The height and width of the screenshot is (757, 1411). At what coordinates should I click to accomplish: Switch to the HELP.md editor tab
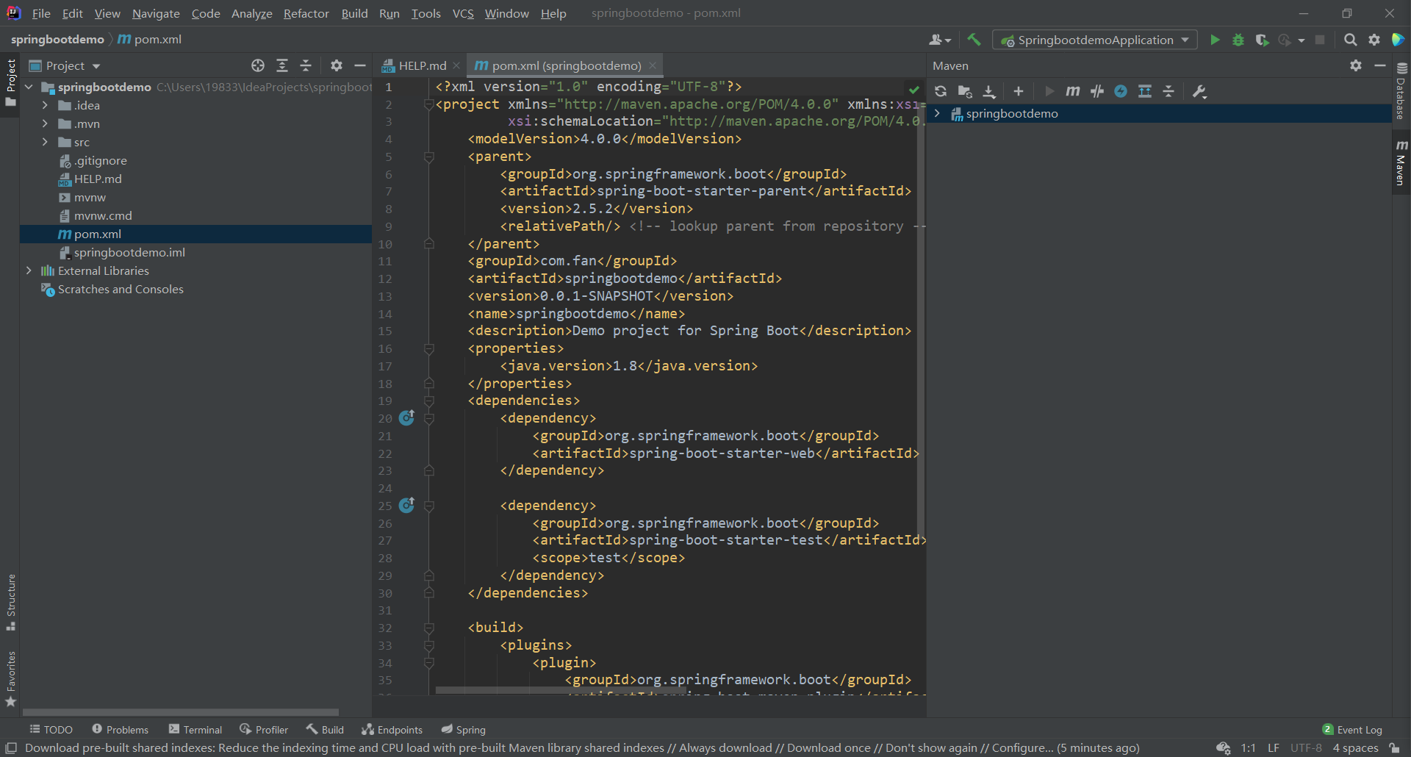coord(422,65)
